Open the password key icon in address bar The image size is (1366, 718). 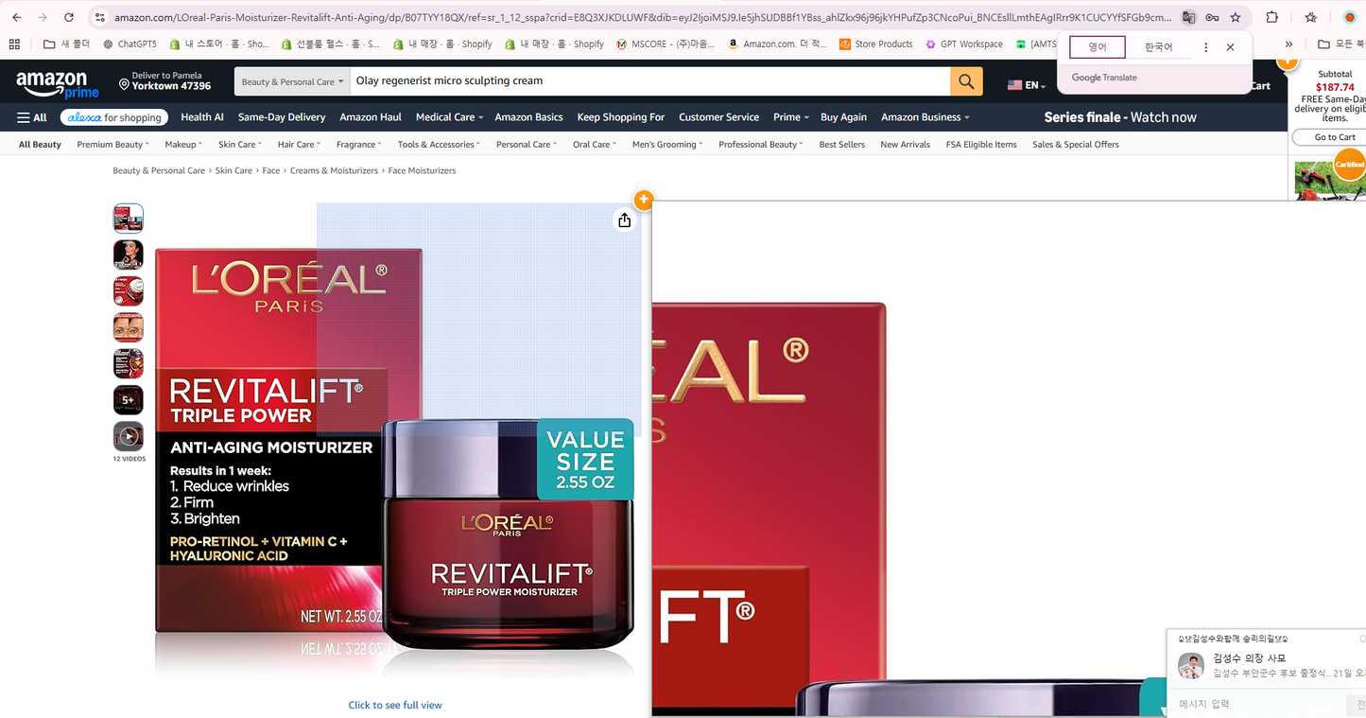(1212, 17)
